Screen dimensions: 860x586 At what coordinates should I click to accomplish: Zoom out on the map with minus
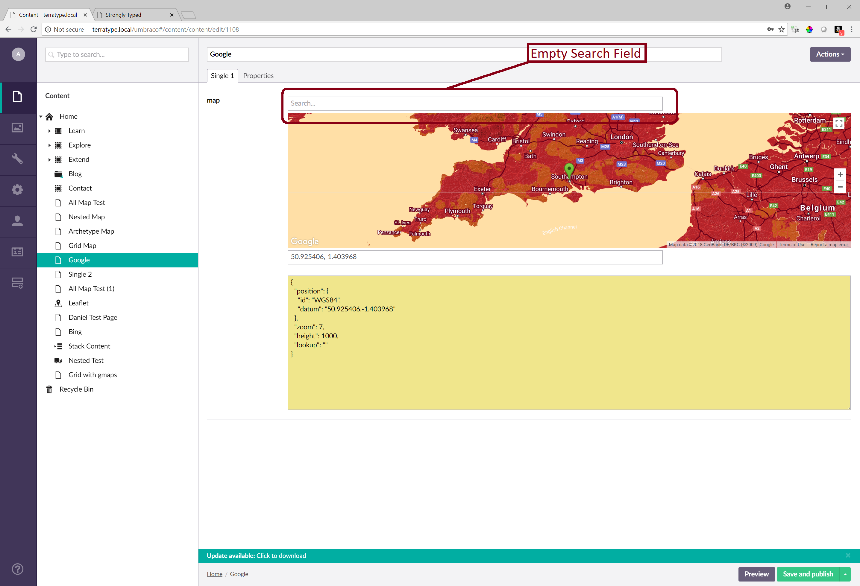pos(840,187)
